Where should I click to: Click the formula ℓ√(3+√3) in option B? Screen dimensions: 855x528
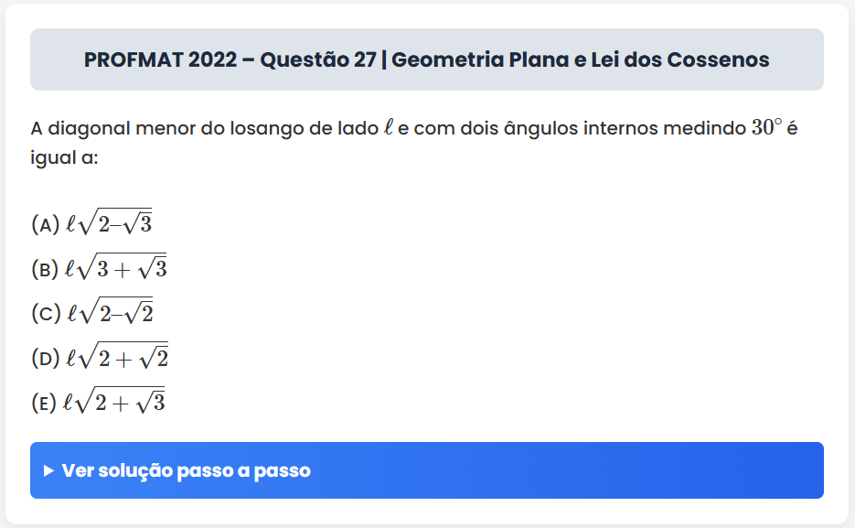(x=116, y=267)
